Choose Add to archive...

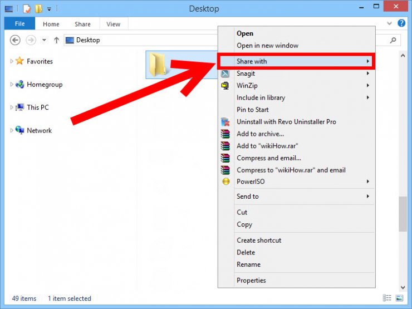click(296, 134)
